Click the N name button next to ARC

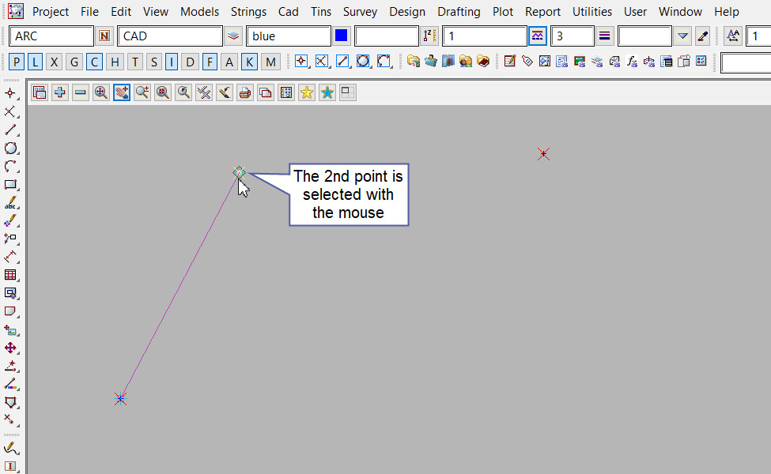105,36
